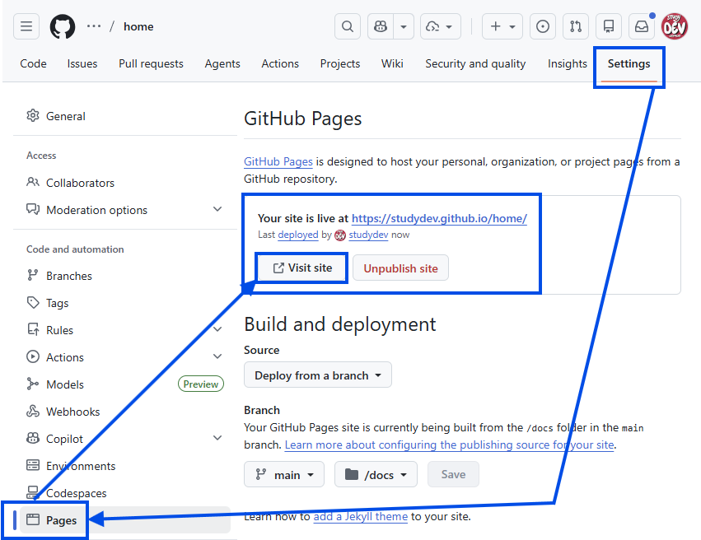
Task: Open the Projects tab
Action: 339,64
